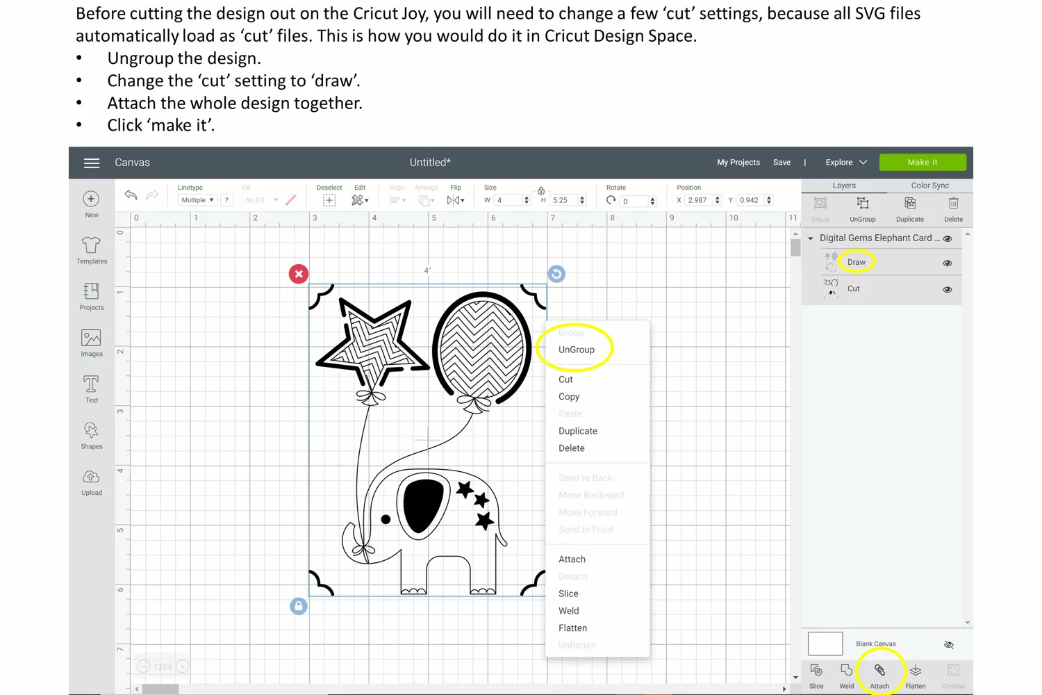
Task: Undo the last action
Action: [131, 195]
